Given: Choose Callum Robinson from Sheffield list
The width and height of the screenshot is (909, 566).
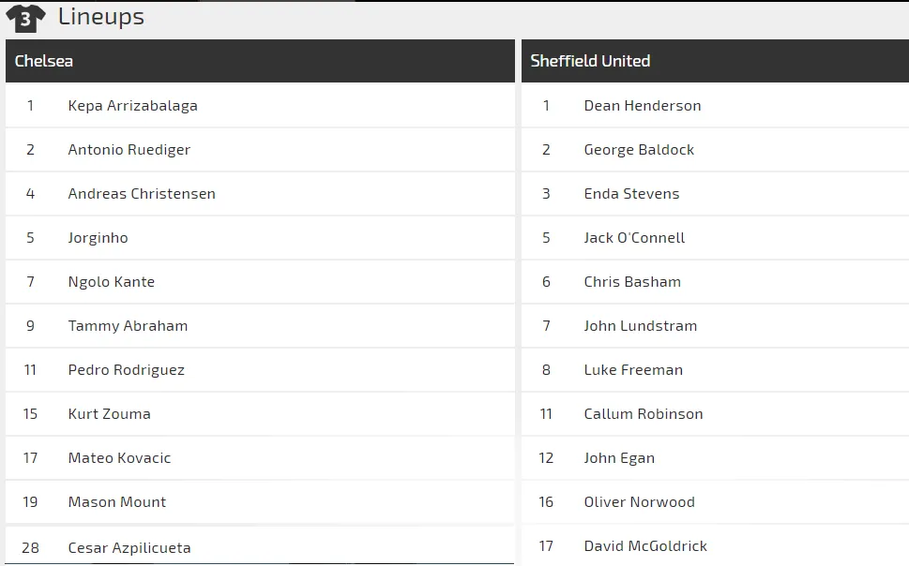Looking at the screenshot, I should (x=643, y=414).
